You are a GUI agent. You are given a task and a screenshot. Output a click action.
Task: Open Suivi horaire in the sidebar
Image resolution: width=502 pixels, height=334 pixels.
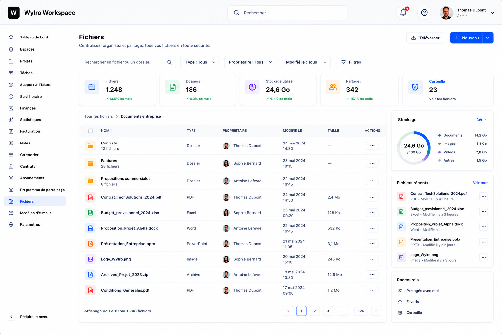[x=35, y=97]
